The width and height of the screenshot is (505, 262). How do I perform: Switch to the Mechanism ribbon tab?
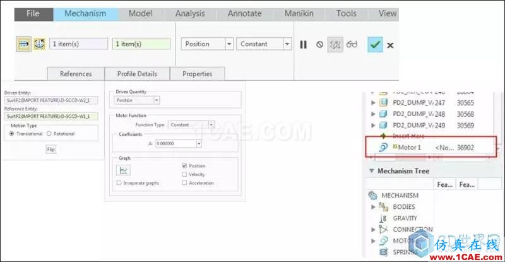pyautogui.click(x=85, y=14)
